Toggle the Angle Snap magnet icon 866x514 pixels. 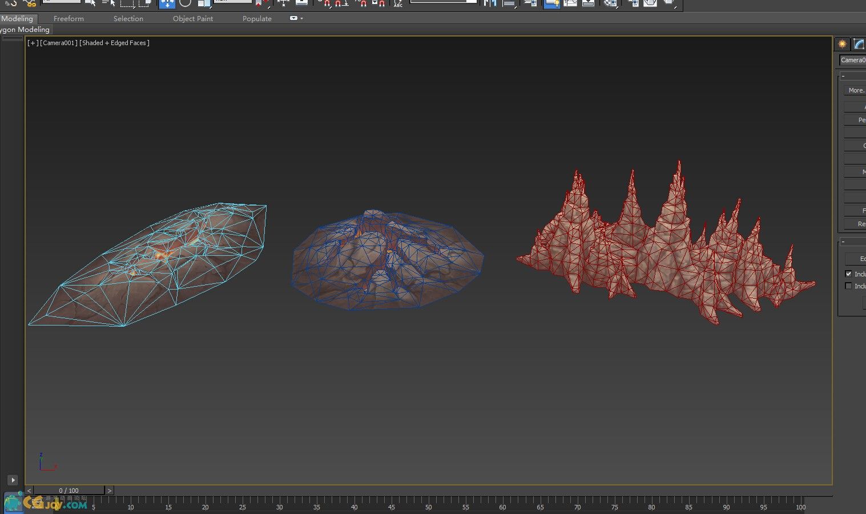(341, 3)
